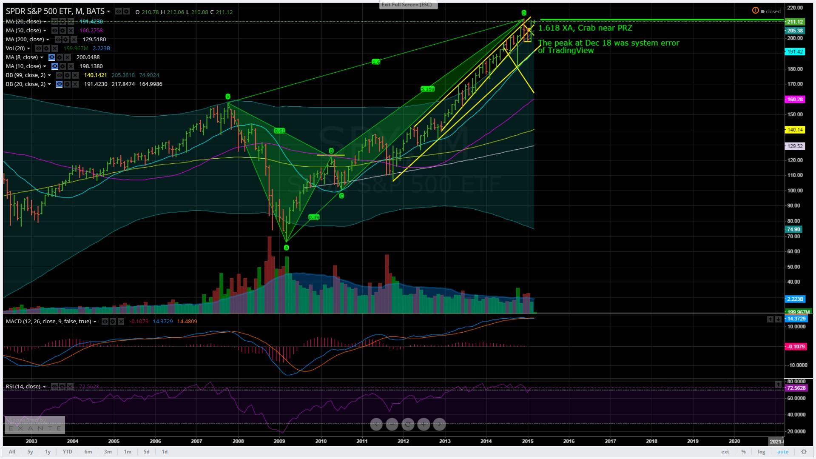The height and width of the screenshot is (459, 816).
Task: Open settings gear for MA (10, close)
Action: [x=63, y=66]
